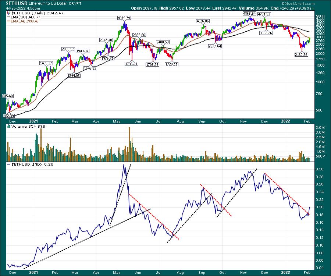Click the 2160.66 low price label
The width and height of the screenshot is (331, 276).
(x=301, y=54)
